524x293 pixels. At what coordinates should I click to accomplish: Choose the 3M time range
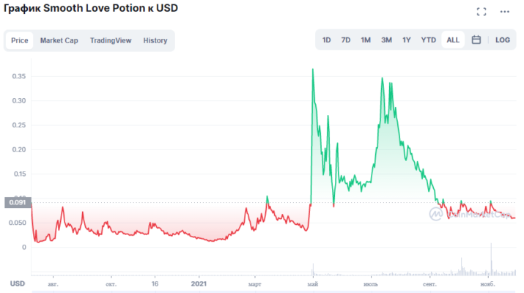coord(386,40)
